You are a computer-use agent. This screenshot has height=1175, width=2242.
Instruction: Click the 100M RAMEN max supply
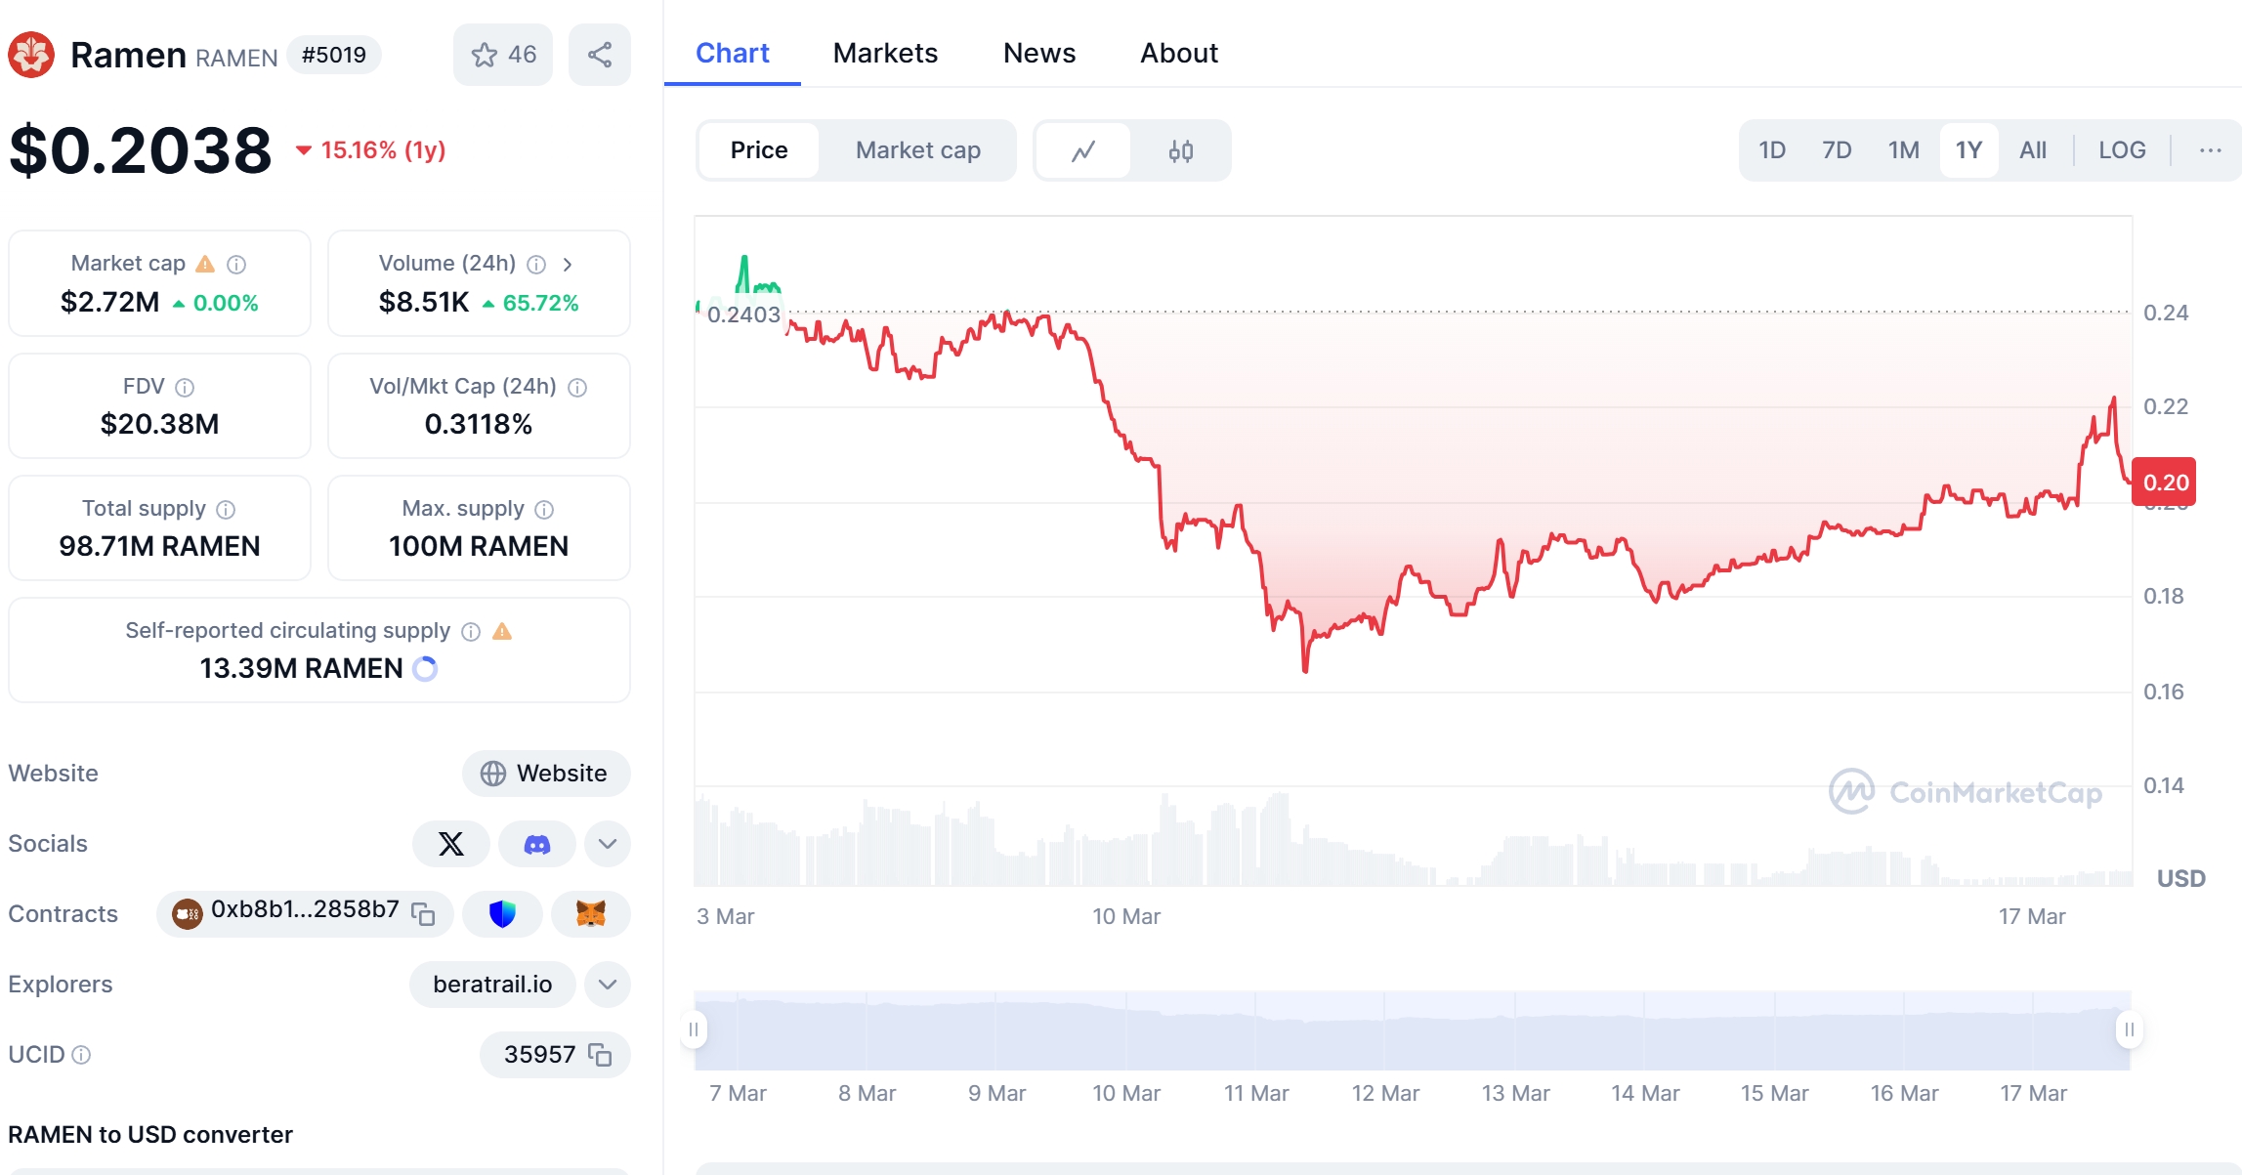(x=479, y=546)
